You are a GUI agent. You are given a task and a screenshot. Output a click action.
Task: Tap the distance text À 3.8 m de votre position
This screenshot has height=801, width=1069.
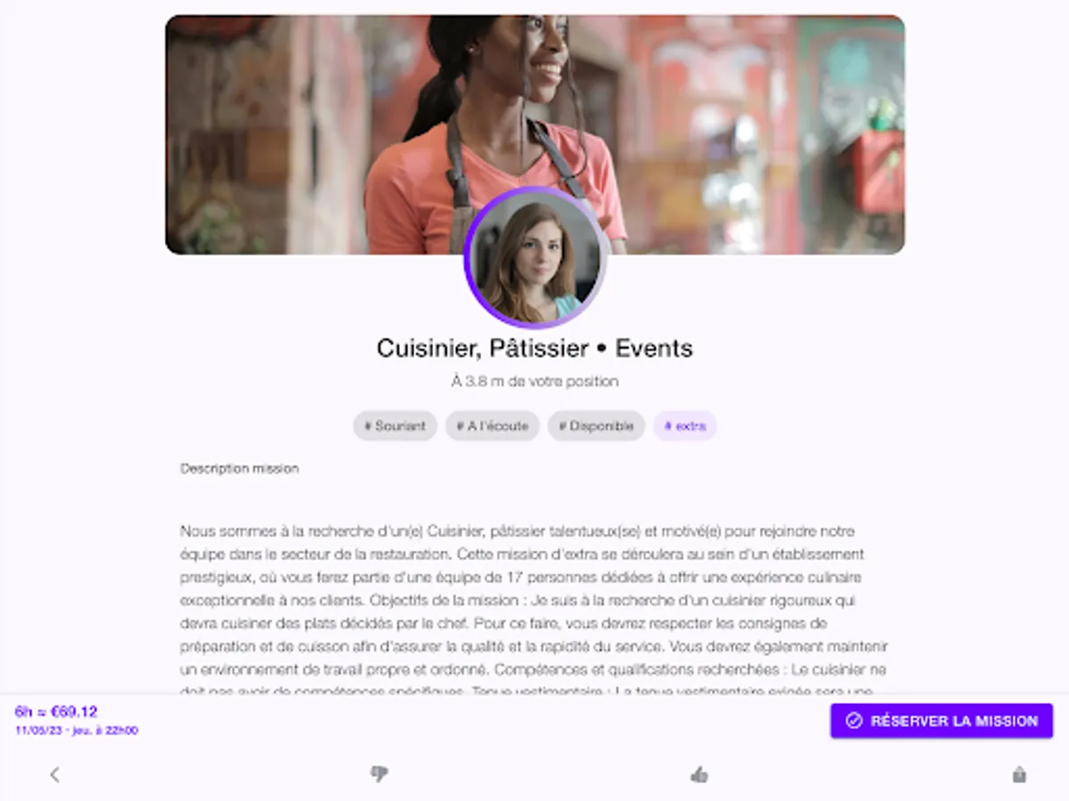pos(534,381)
